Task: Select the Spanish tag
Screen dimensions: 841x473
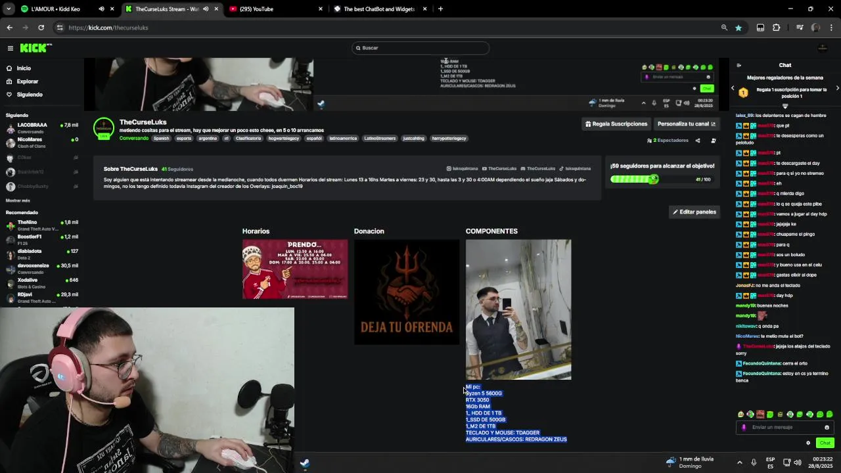Action: 161,139
